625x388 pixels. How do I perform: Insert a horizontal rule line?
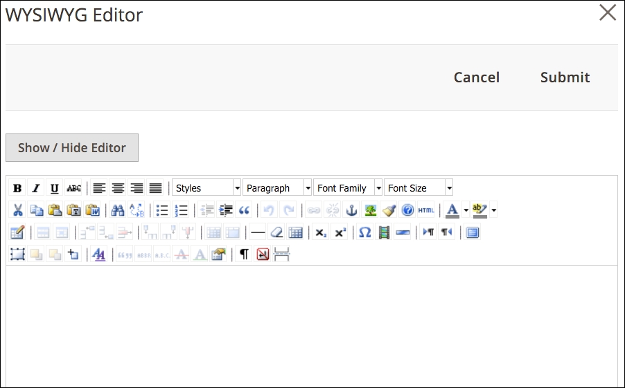(x=258, y=232)
